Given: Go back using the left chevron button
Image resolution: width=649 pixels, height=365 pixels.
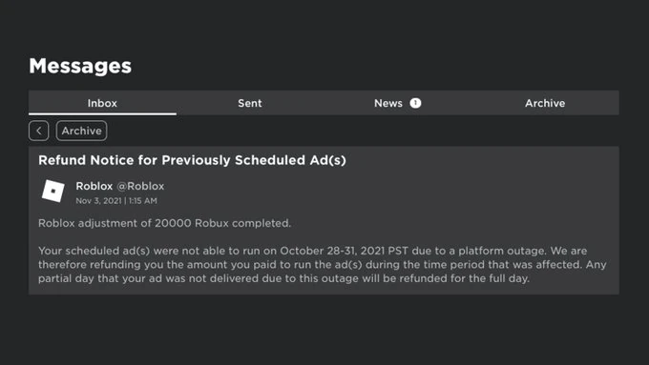Looking at the screenshot, I should (x=39, y=131).
